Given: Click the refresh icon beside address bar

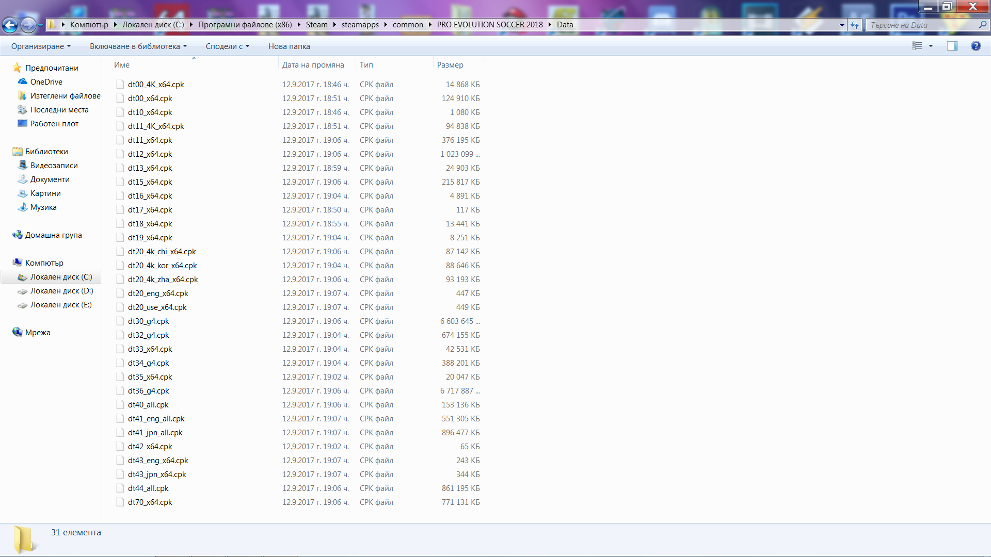Looking at the screenshot, I should click(855, 25).
